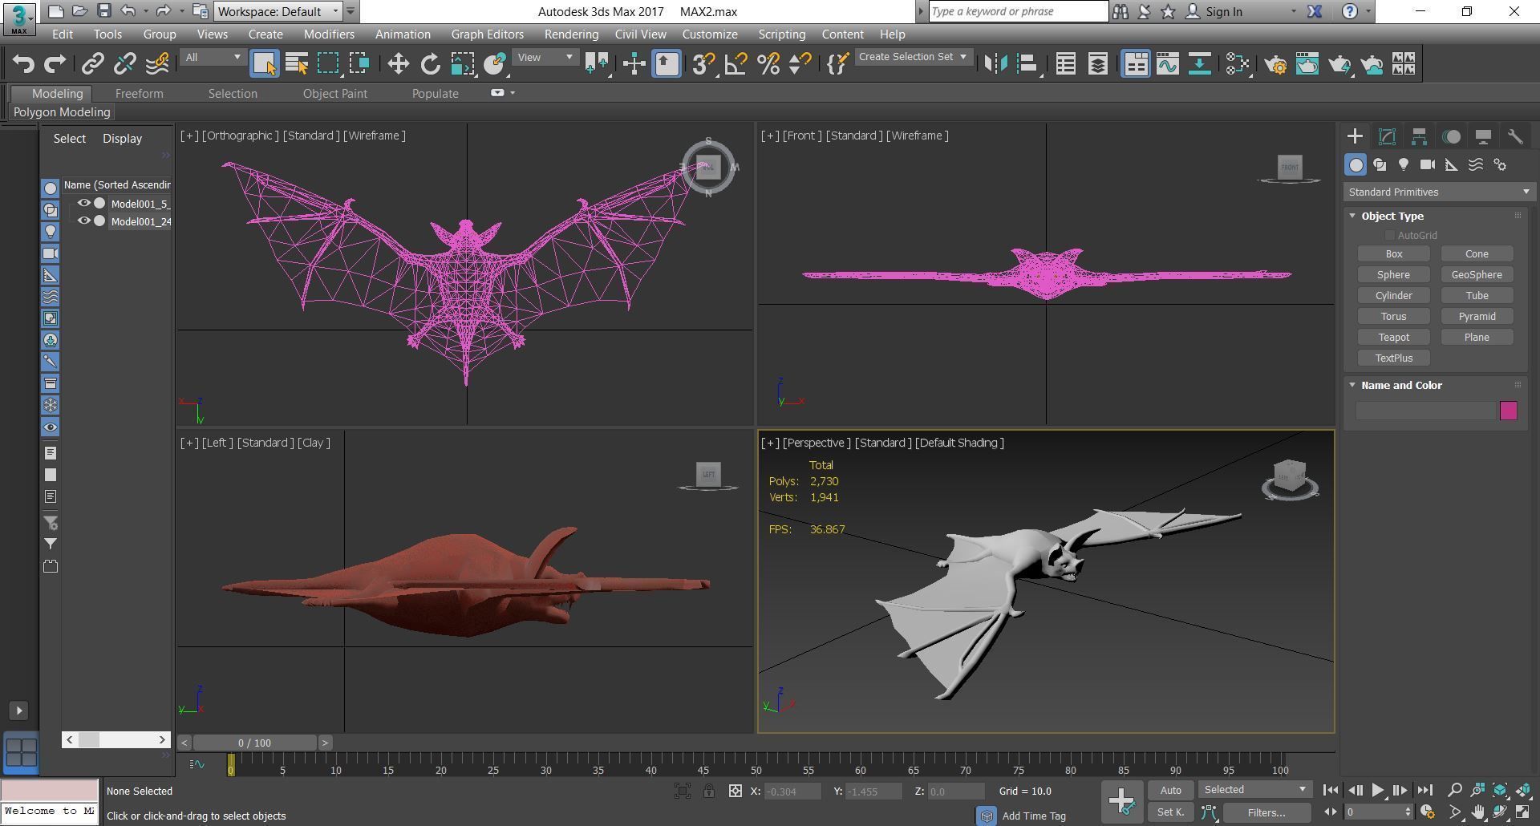The width and height of the screenshot is (1540, 826).
Task: Activate the Select and Rotate tool
Action: [x=431, y=64]
